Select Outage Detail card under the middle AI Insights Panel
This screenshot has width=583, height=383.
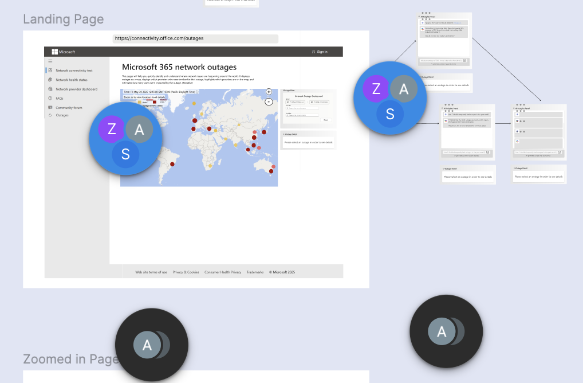click(468, 174)
